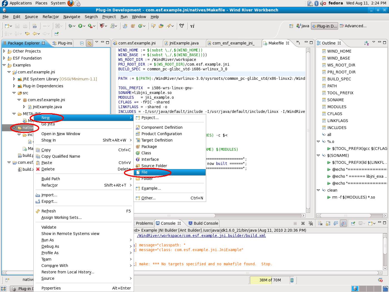Open the Run button dropdown arrow
Viewport: 389px width, 292px height.
click(84, 26)
